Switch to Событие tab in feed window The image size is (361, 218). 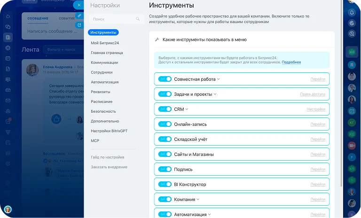[x=67, y=18]
